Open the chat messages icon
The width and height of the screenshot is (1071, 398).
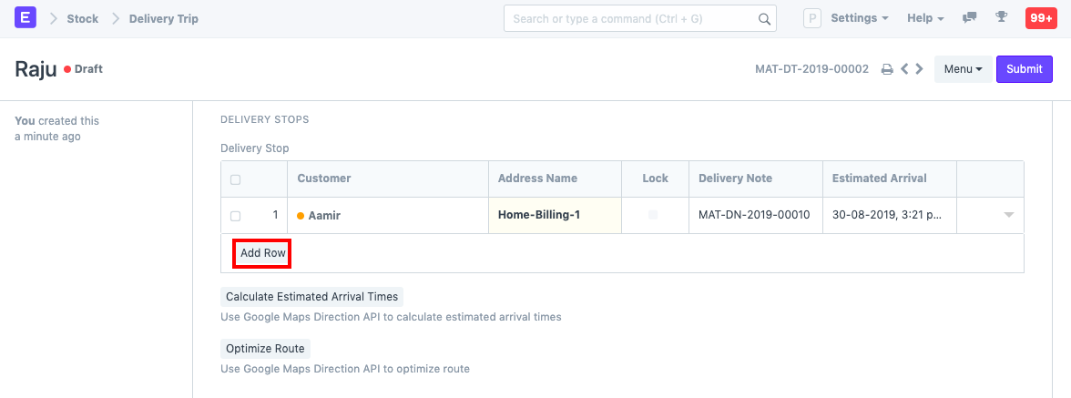pyautogui.click(x=970, y=18)
